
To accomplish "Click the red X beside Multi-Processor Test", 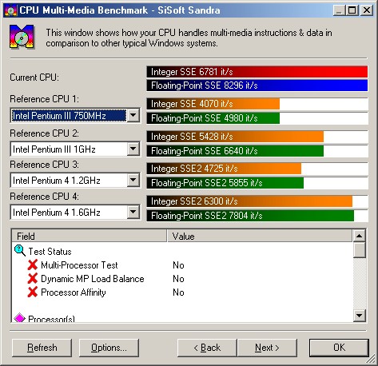I will click(33, 265).
